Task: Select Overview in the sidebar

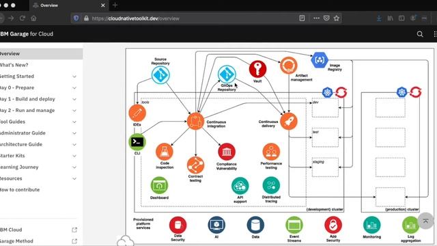Action: tap(41, 53)
